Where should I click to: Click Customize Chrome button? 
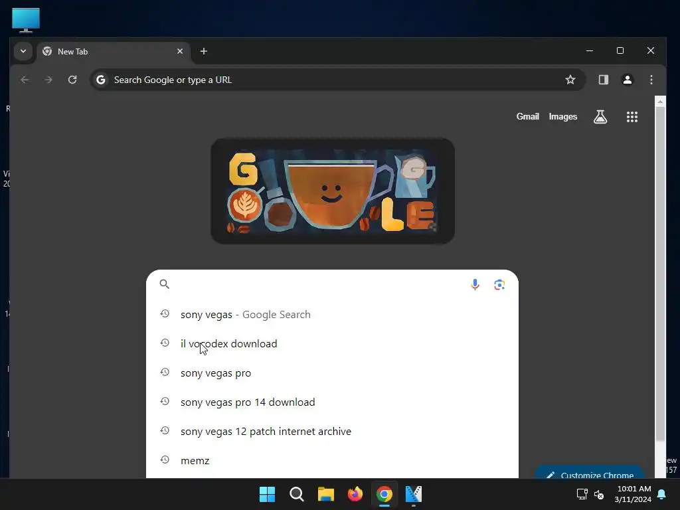[x=590, y=472]
